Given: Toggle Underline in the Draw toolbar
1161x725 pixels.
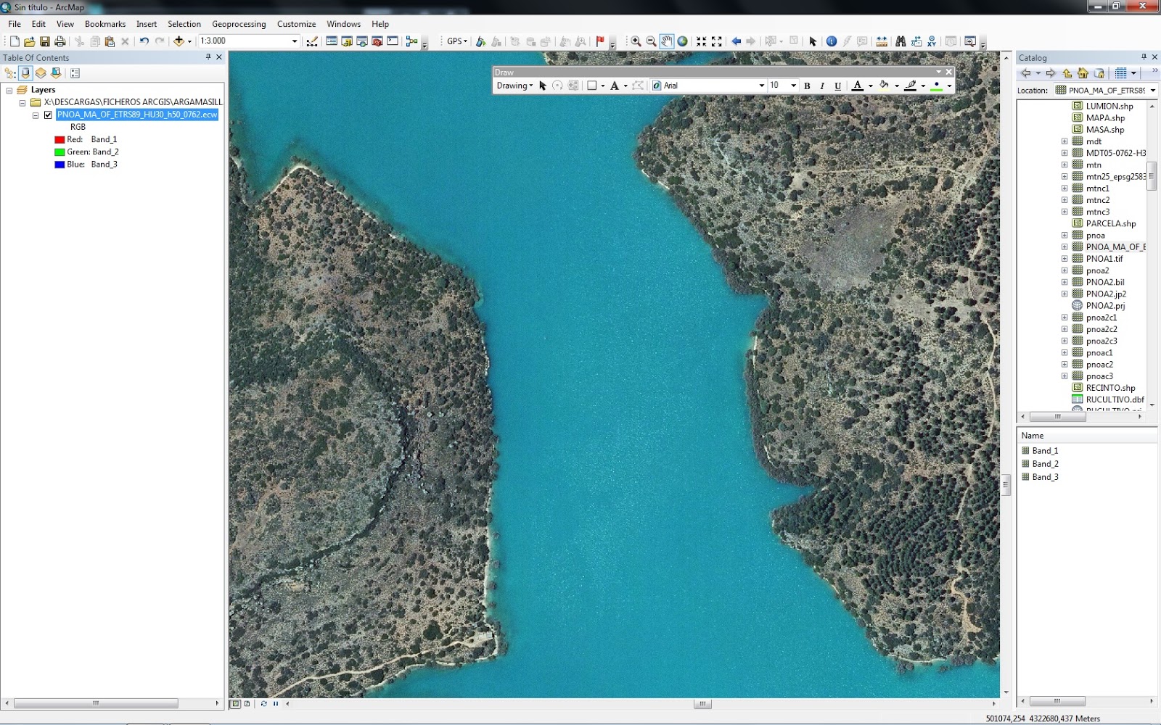Looking at the screenshot, I should [838, 86].
